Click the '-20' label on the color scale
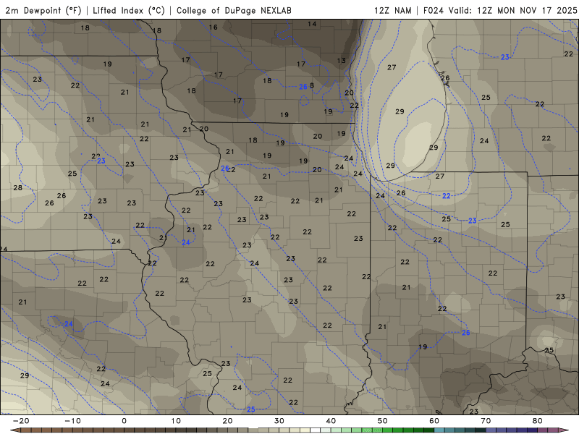579x434 pixels. tap(21, 421)
